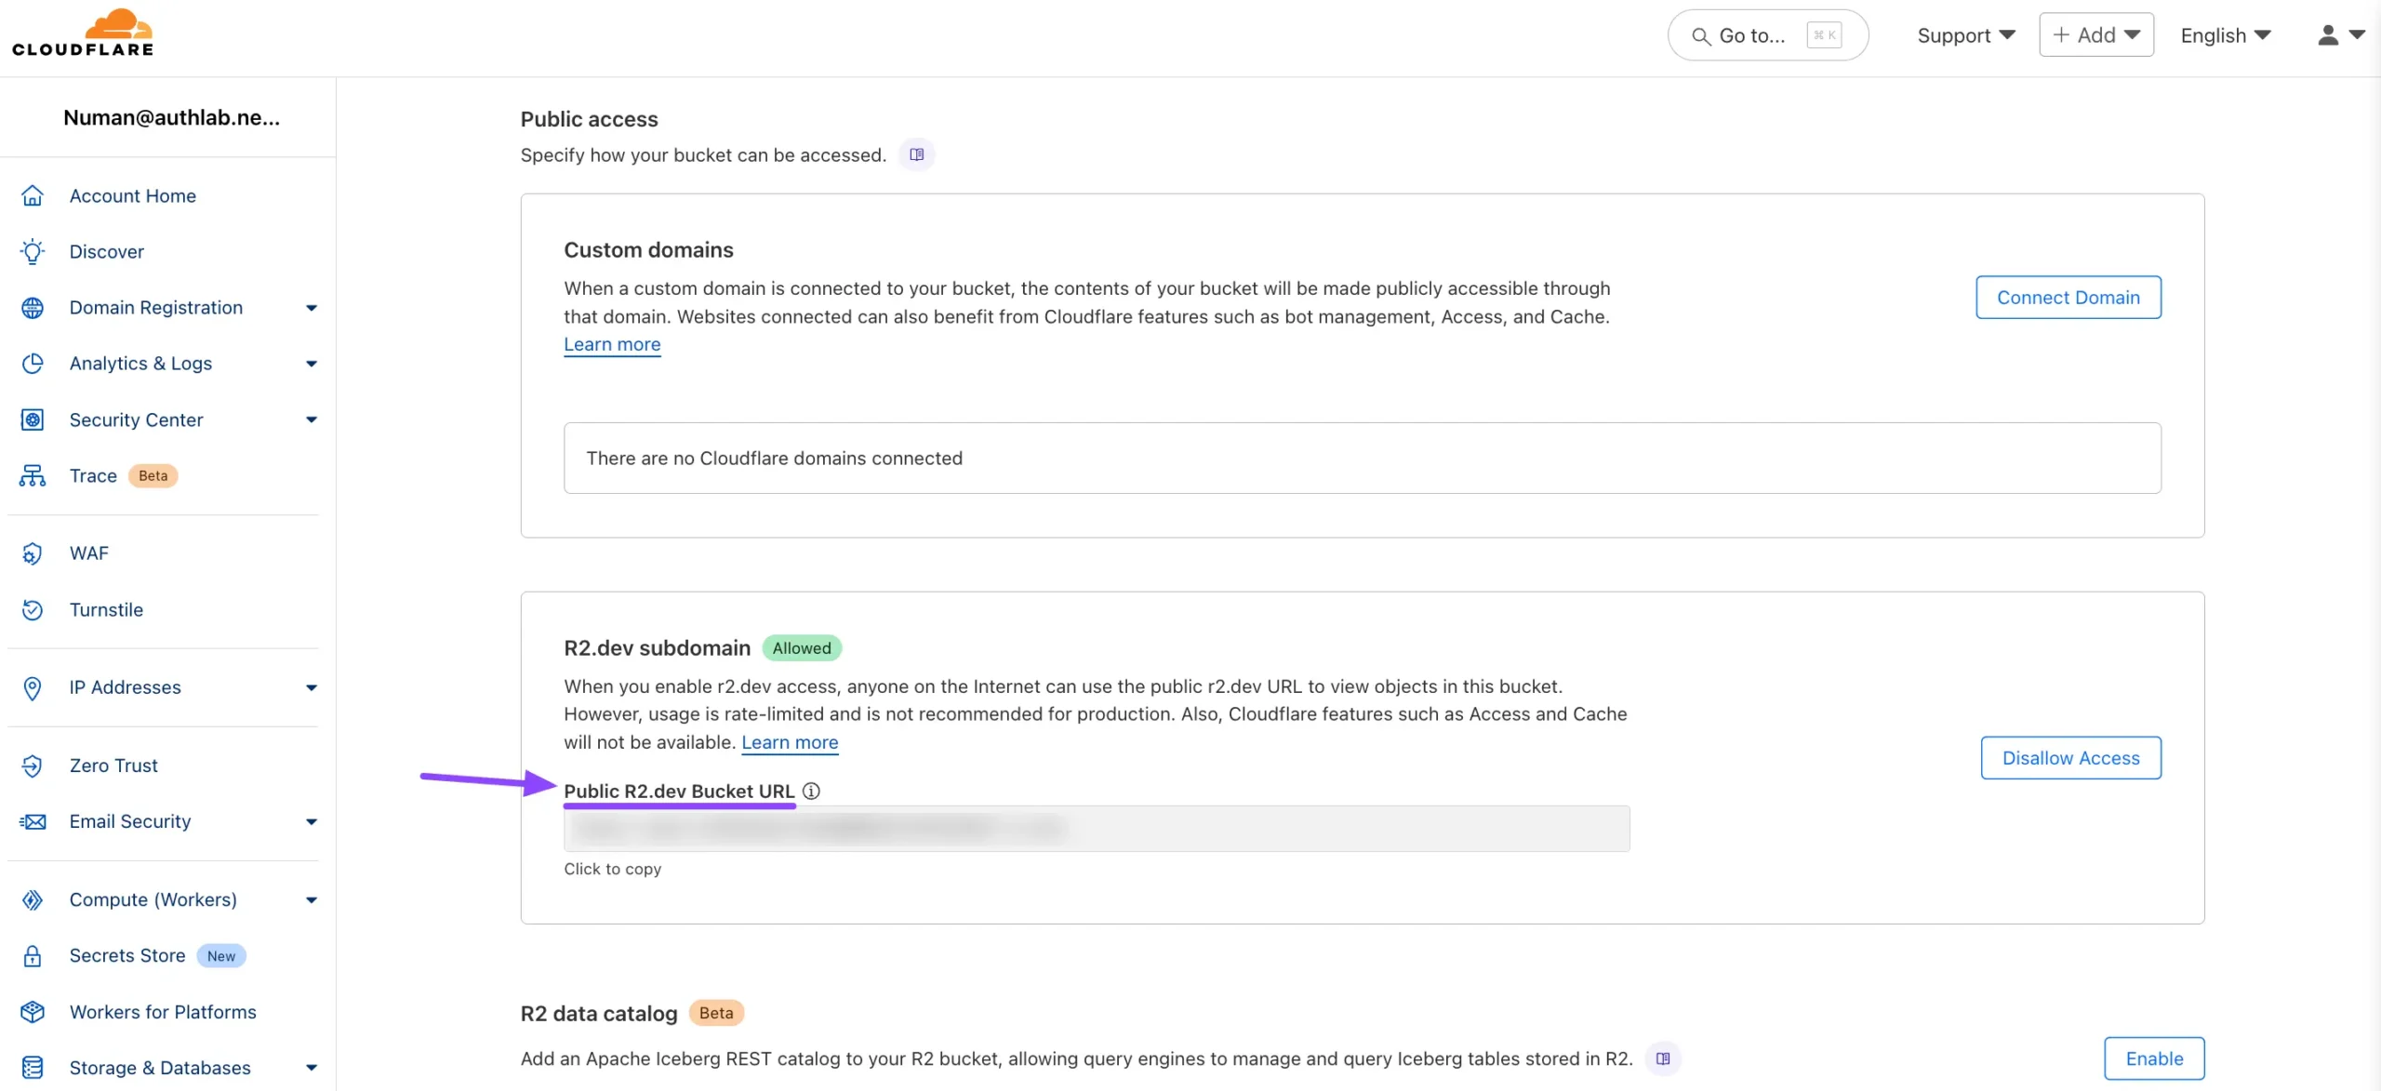The height and width of the screenshot is (1091, 2381).
Task: Click the Go to search field
Action: click(1768, 35)
